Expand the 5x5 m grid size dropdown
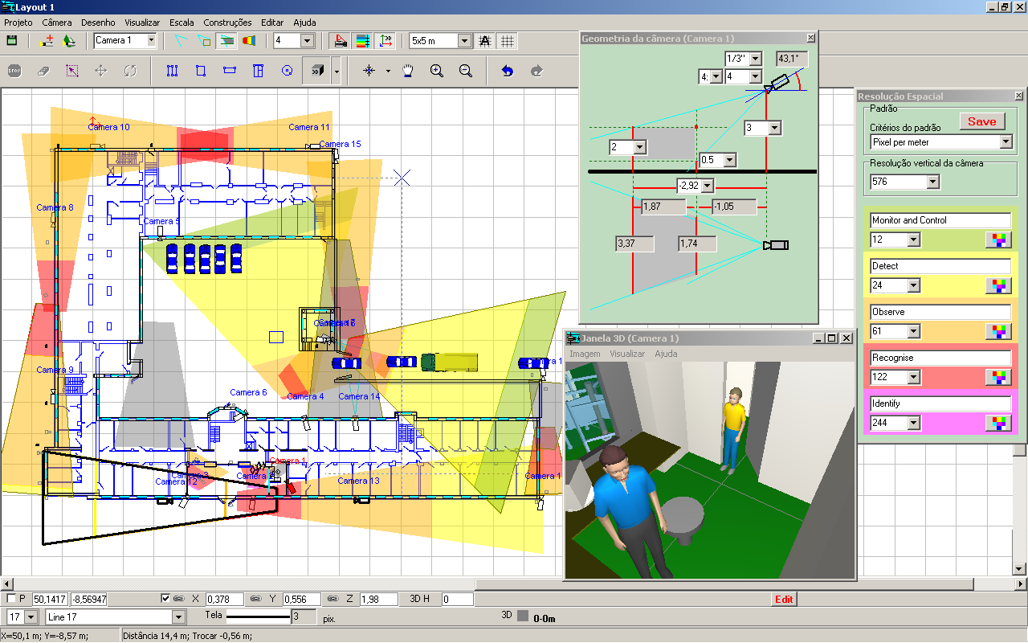 [464, 41]
